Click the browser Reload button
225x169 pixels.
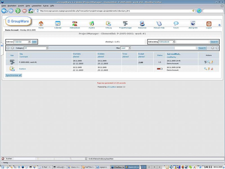(18, 11)
